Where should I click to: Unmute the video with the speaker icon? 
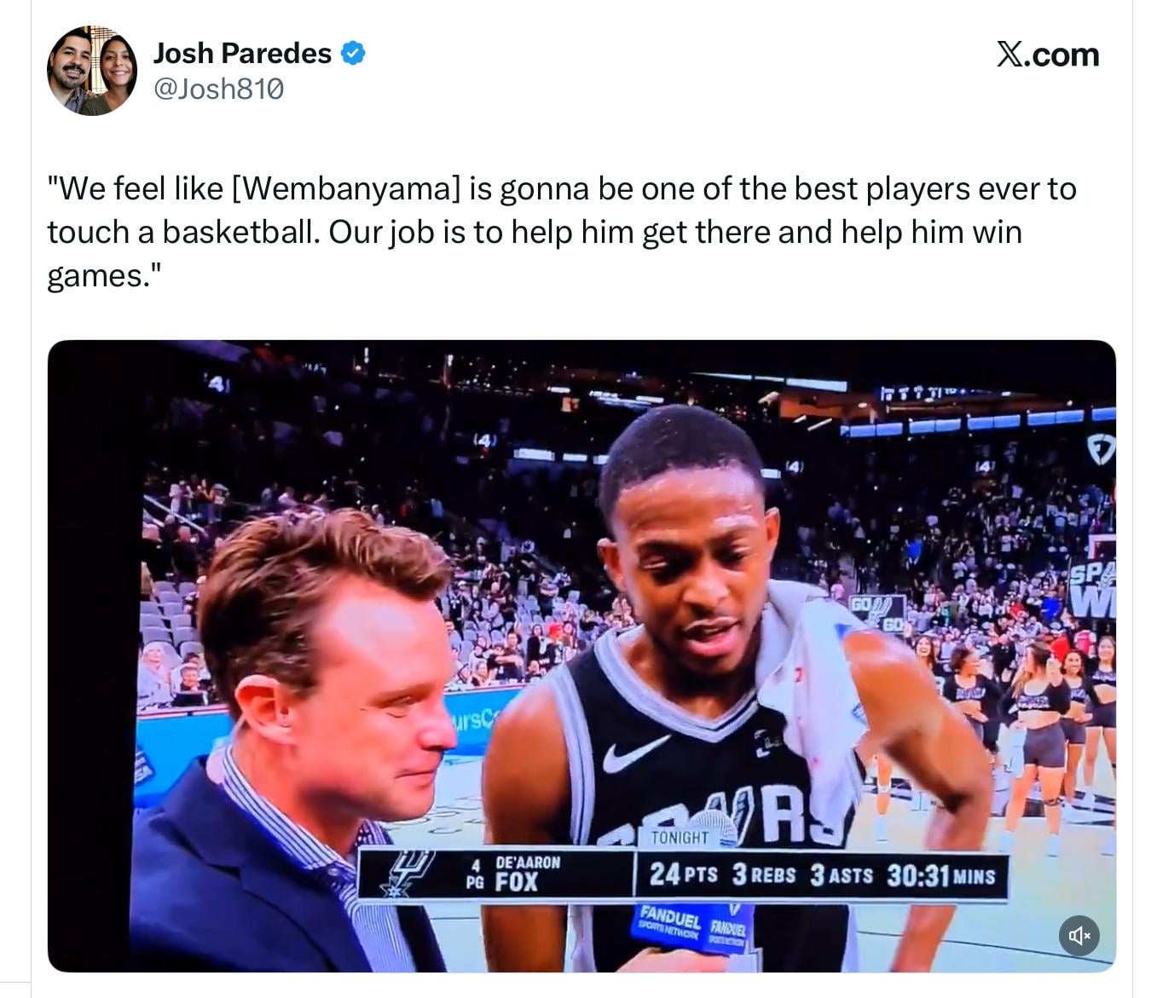coord(1079,936)
